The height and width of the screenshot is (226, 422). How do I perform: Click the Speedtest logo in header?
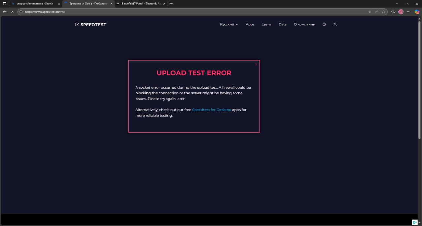coord(91,24)
